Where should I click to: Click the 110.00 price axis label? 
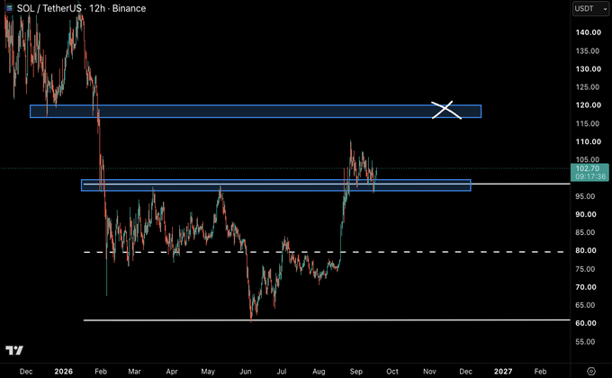589,142
